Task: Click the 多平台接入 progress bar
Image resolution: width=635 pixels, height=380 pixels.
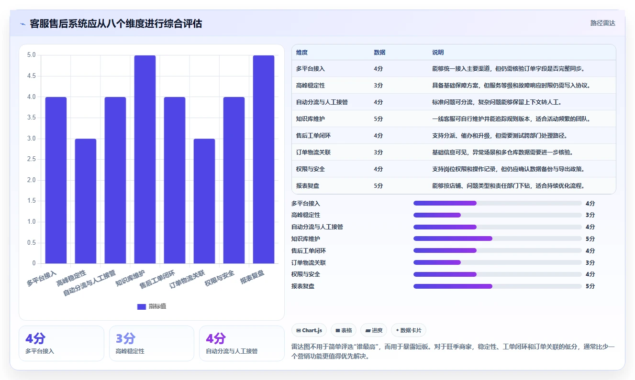Action: (x=498, y=203)
